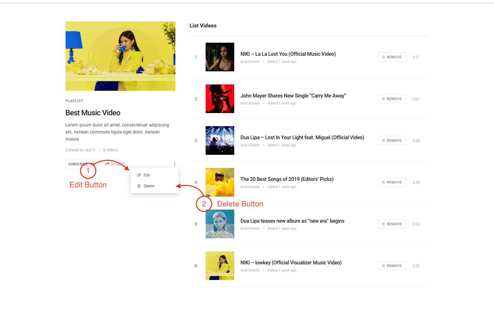Screen dimensions: 494x309
Task: Remove the John Mayer Carry Me Away video
Action: pos(392,99)
